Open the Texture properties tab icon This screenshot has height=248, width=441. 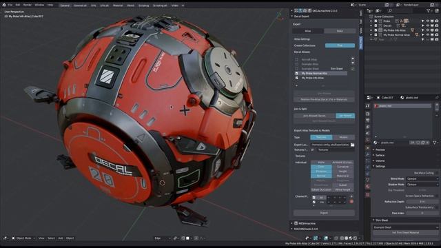point(367,194)
